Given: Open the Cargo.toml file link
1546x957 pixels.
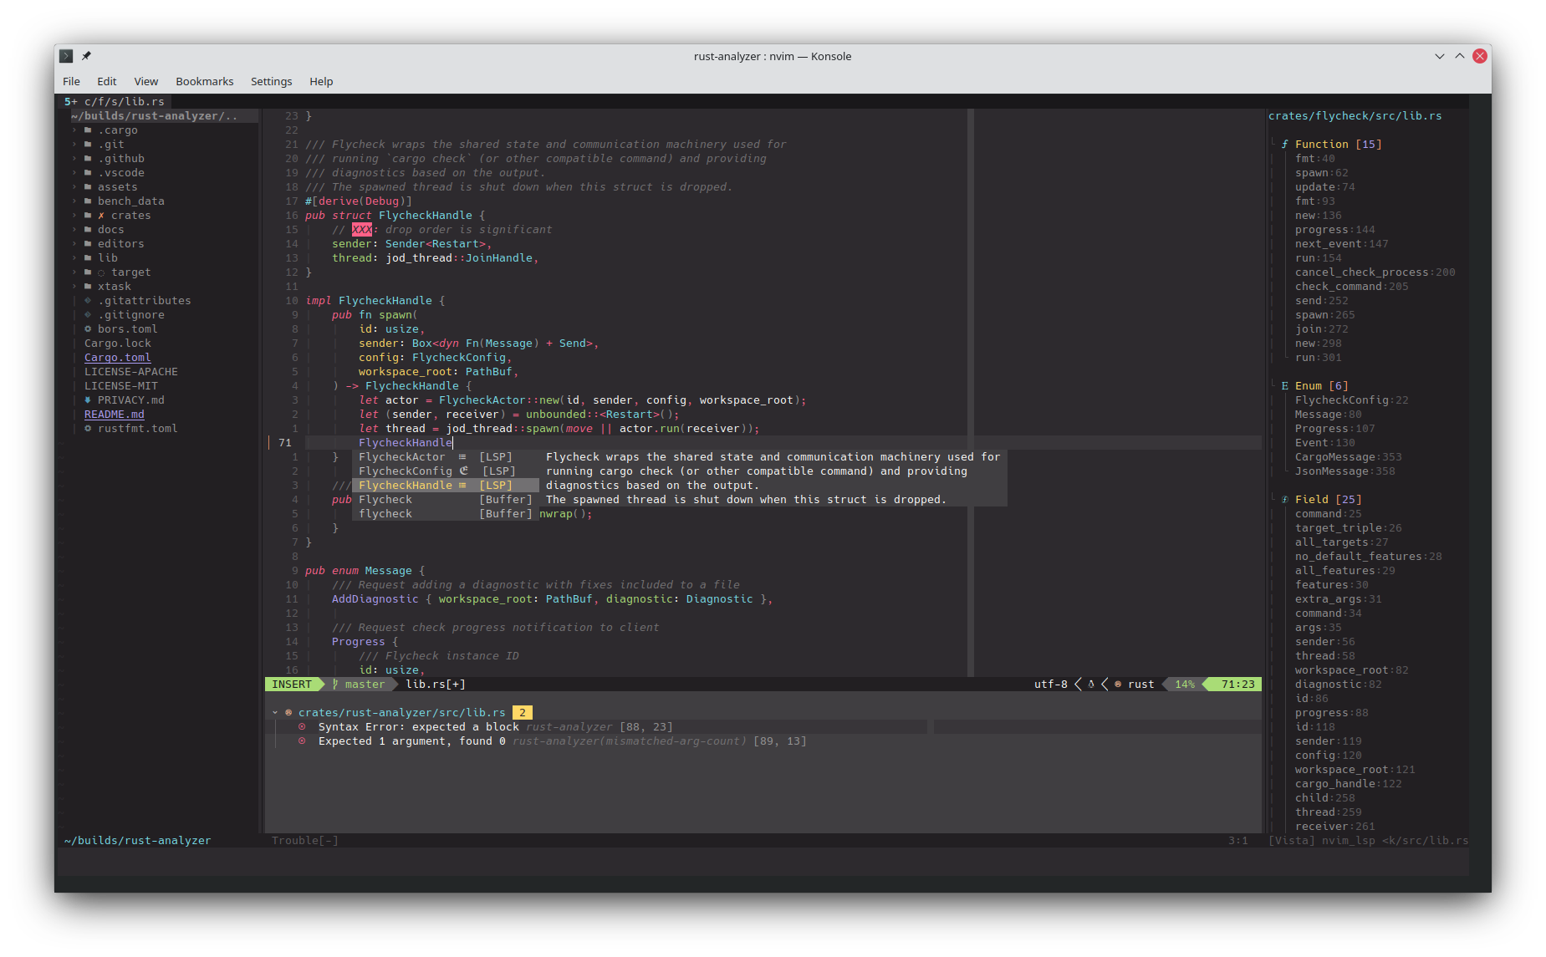Looking at the screenshot, I should 118,358.
